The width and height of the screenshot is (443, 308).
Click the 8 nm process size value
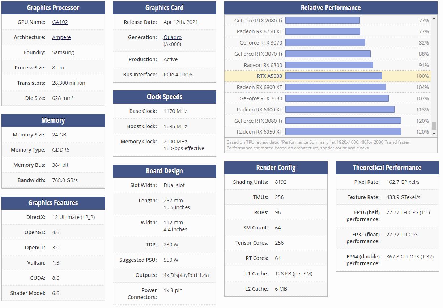pos(58,68)
